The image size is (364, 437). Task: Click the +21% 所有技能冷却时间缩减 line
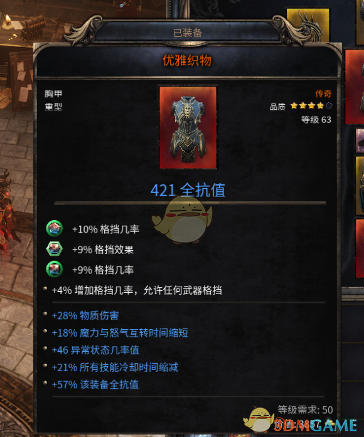(115, 367)
